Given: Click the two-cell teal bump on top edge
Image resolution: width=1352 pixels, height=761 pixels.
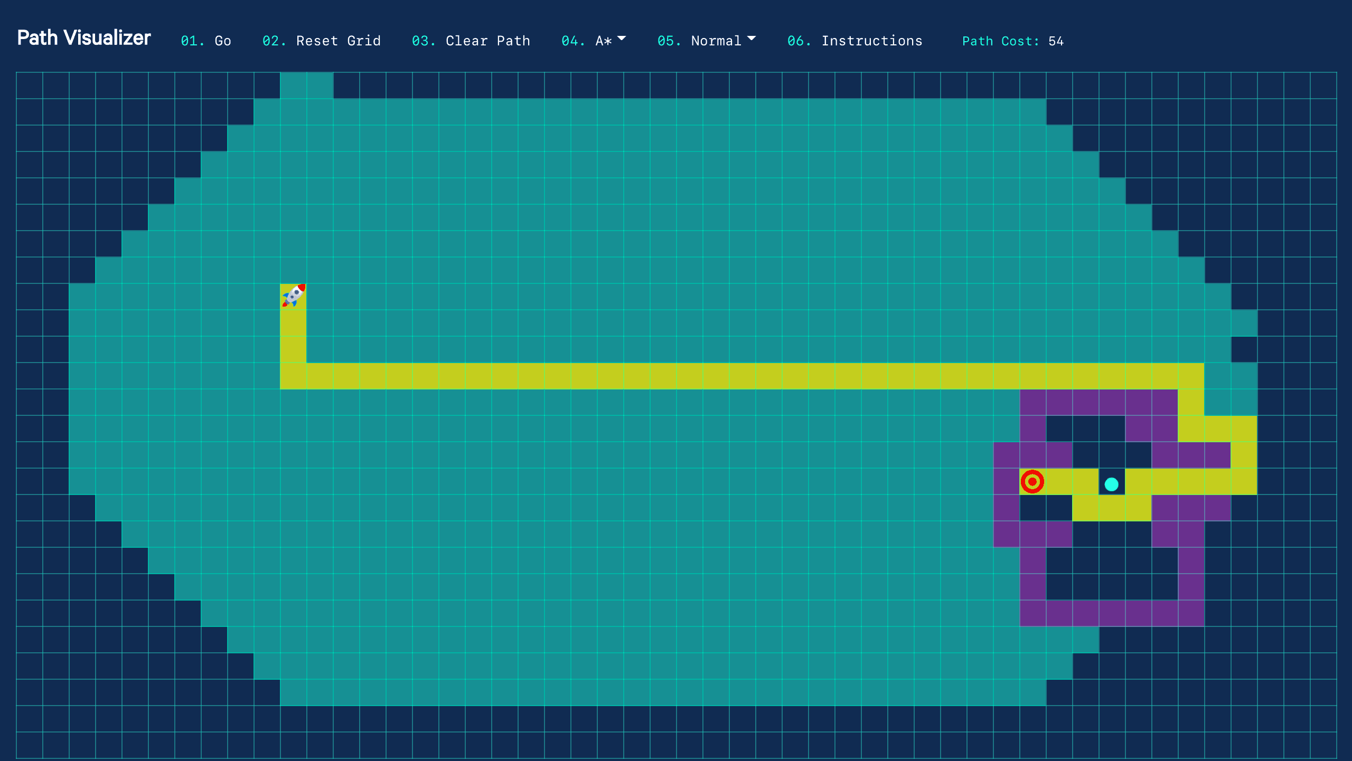Looking at the screenshot, I should coord(306,85).
